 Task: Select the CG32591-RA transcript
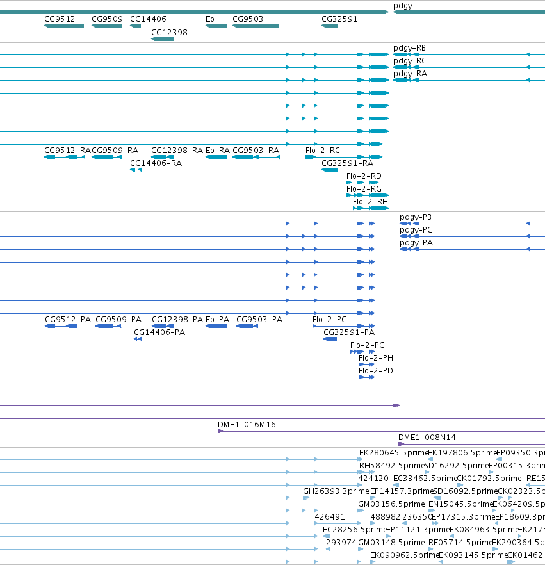[330, 170]
